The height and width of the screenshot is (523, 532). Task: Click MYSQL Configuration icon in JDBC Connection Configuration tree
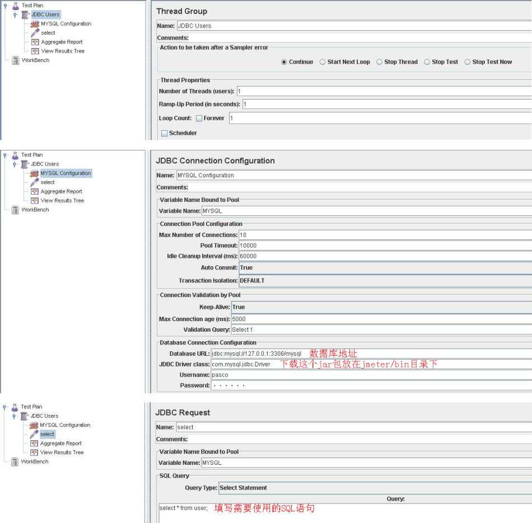[34, 173]
